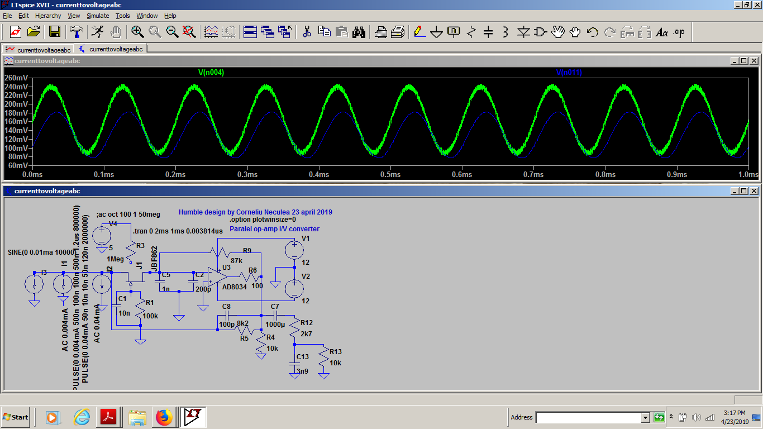The height and width of the screenshot is (429, 763).
Task: Save the schematic with the floppy icon
Action: pyautogui.click(x=55, y=32)
